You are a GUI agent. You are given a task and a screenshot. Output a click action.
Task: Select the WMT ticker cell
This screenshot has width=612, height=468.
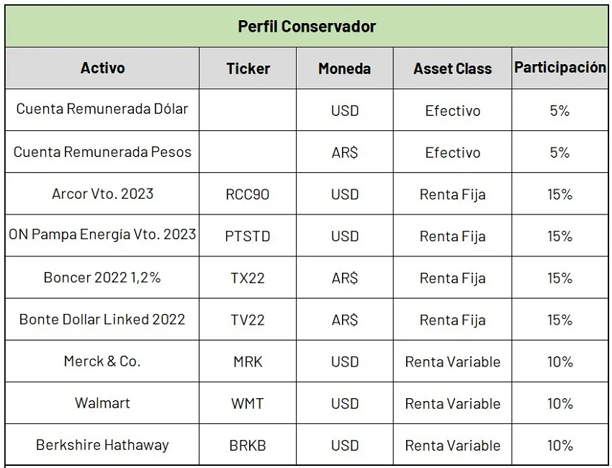248,403
